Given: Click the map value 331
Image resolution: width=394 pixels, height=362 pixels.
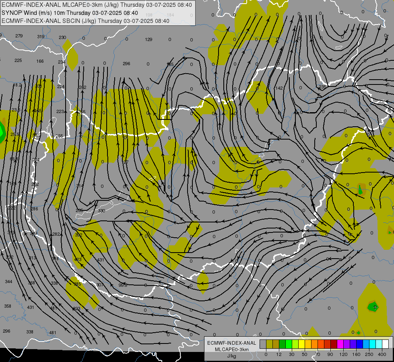Looking at the screenshot, I should click(x=39, y=86).
